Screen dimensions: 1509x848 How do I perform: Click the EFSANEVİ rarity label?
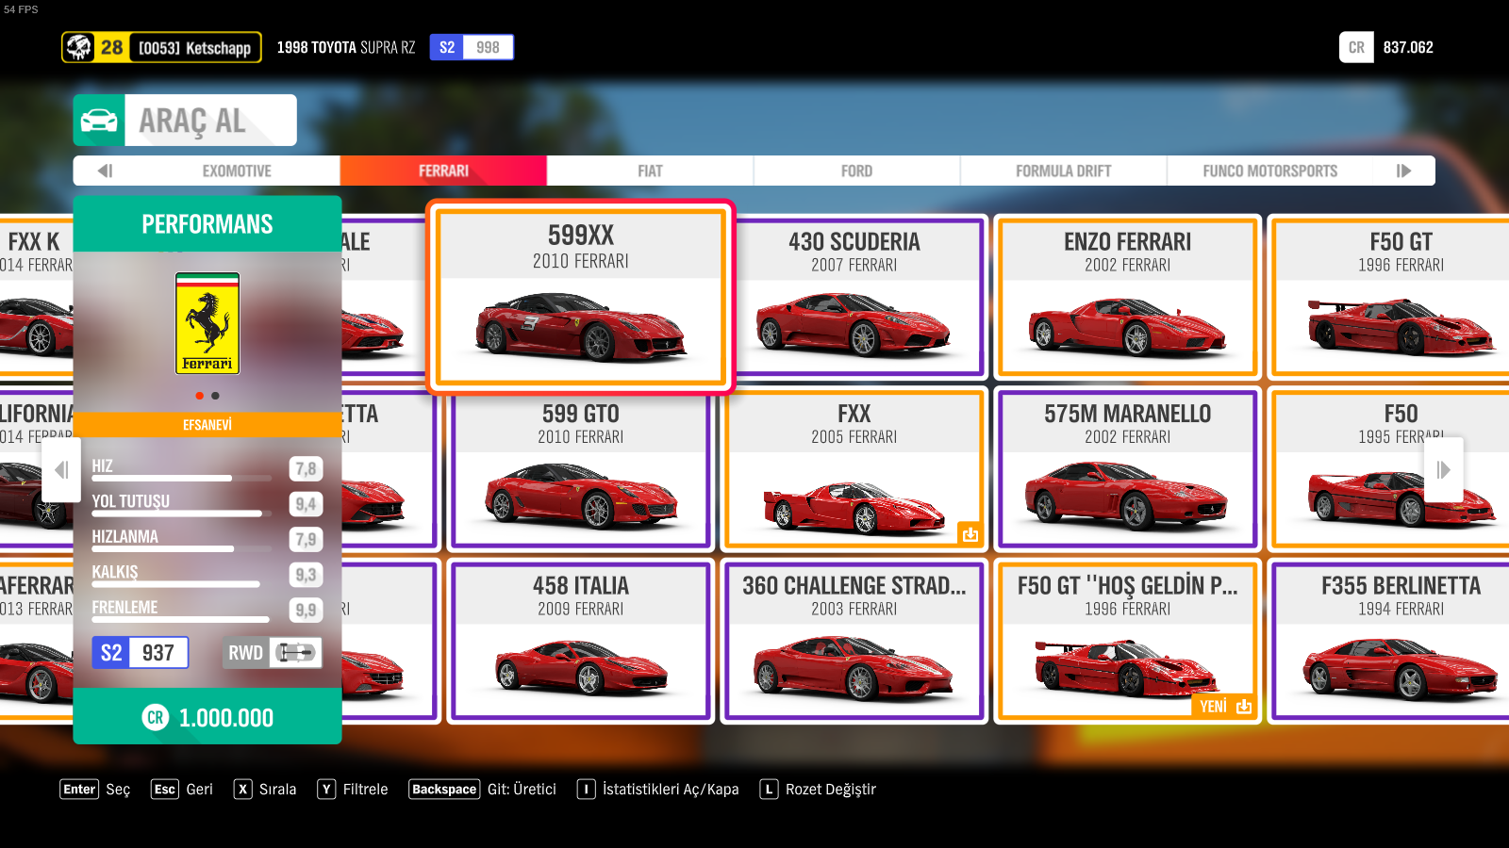tap(207, 425)
